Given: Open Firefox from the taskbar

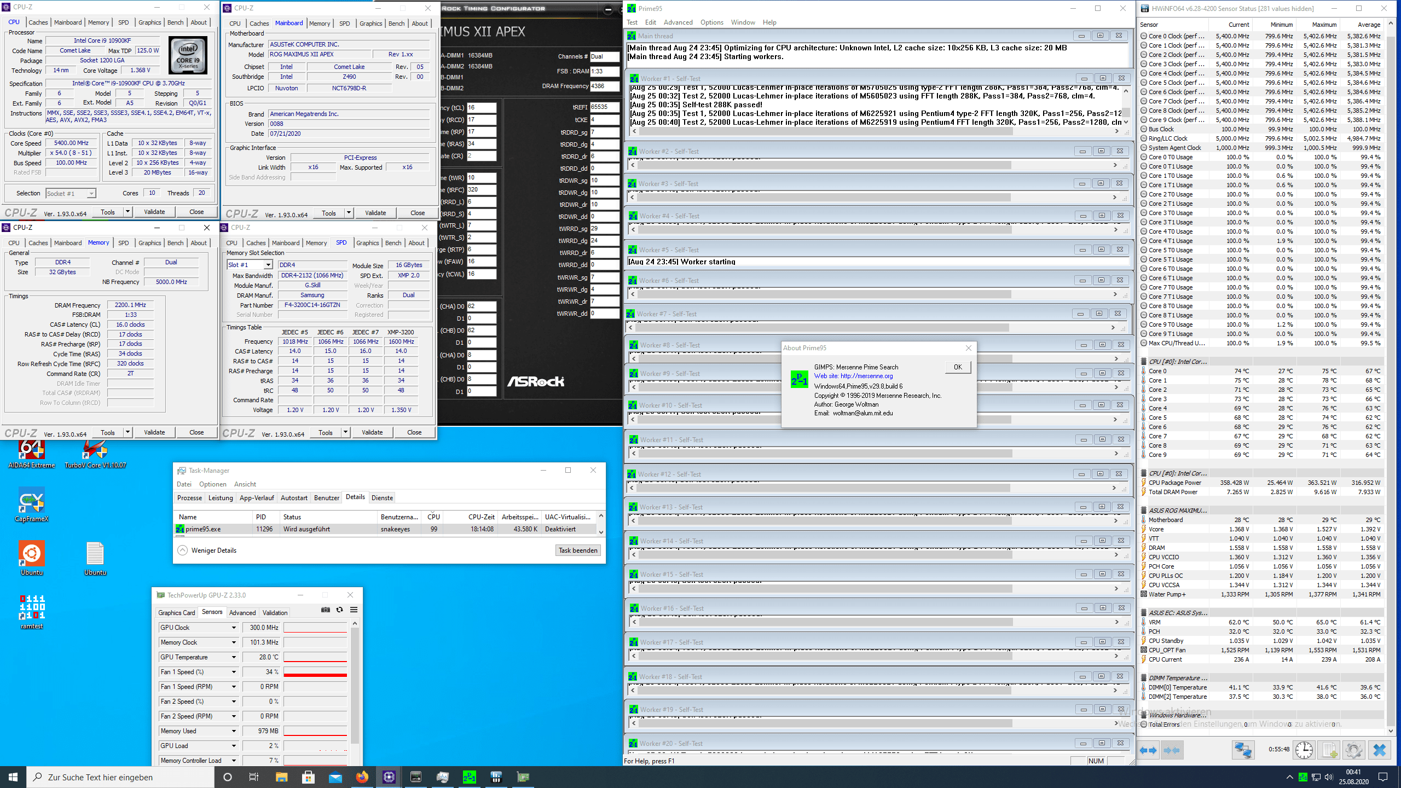Looking at the screenshot, I should tap(362, 777).
